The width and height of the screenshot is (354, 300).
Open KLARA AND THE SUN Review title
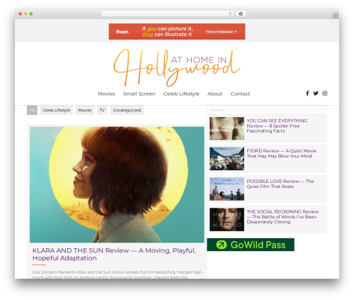[x=114, y=254]
